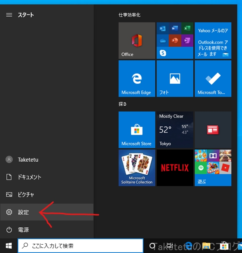Open File Explorer from the taskbar
The height and width of the screenshot is (253, 242).
pyautogui.click(x=206, y=246)
